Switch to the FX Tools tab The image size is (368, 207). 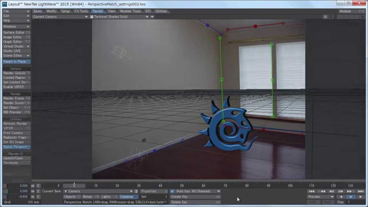pos(81,11)
